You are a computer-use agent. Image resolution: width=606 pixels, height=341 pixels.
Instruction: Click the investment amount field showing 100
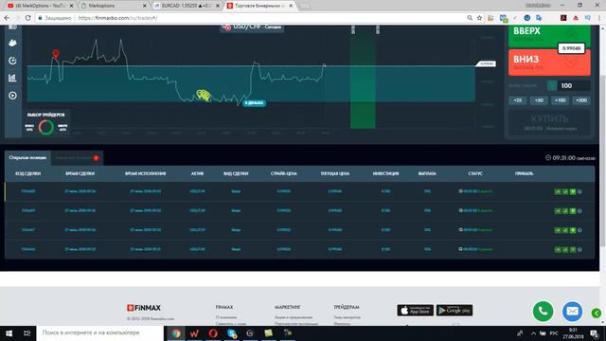pos(574,86)
